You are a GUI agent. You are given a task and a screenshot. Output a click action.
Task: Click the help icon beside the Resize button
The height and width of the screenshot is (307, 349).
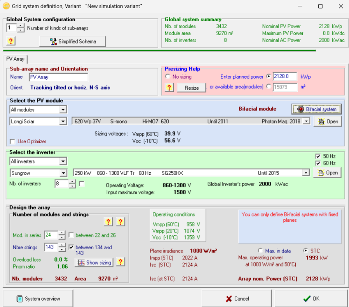coord(170,87)
